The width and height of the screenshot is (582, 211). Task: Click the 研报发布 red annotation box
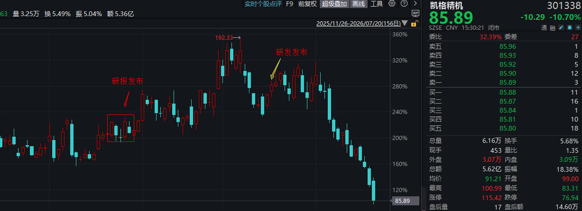tap(120, 128)
